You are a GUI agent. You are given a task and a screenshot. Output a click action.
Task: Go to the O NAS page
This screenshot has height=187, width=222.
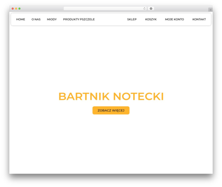(x=36, y=19)
